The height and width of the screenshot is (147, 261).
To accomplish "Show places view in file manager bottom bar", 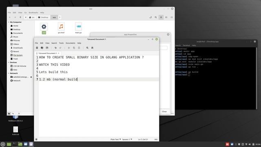I will pyautogui.click(x=9, y=114).
